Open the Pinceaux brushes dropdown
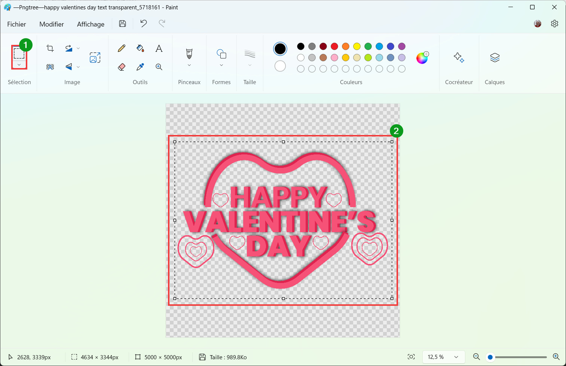The width and height of the screenshot is (566, 366). coord(189,65)
